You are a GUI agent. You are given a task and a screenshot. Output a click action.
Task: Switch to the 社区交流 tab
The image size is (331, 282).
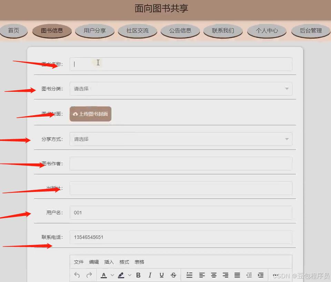[137, 31]
